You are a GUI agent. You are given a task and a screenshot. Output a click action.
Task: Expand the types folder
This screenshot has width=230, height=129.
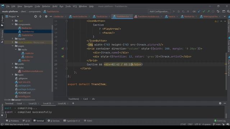pos(13,75)
